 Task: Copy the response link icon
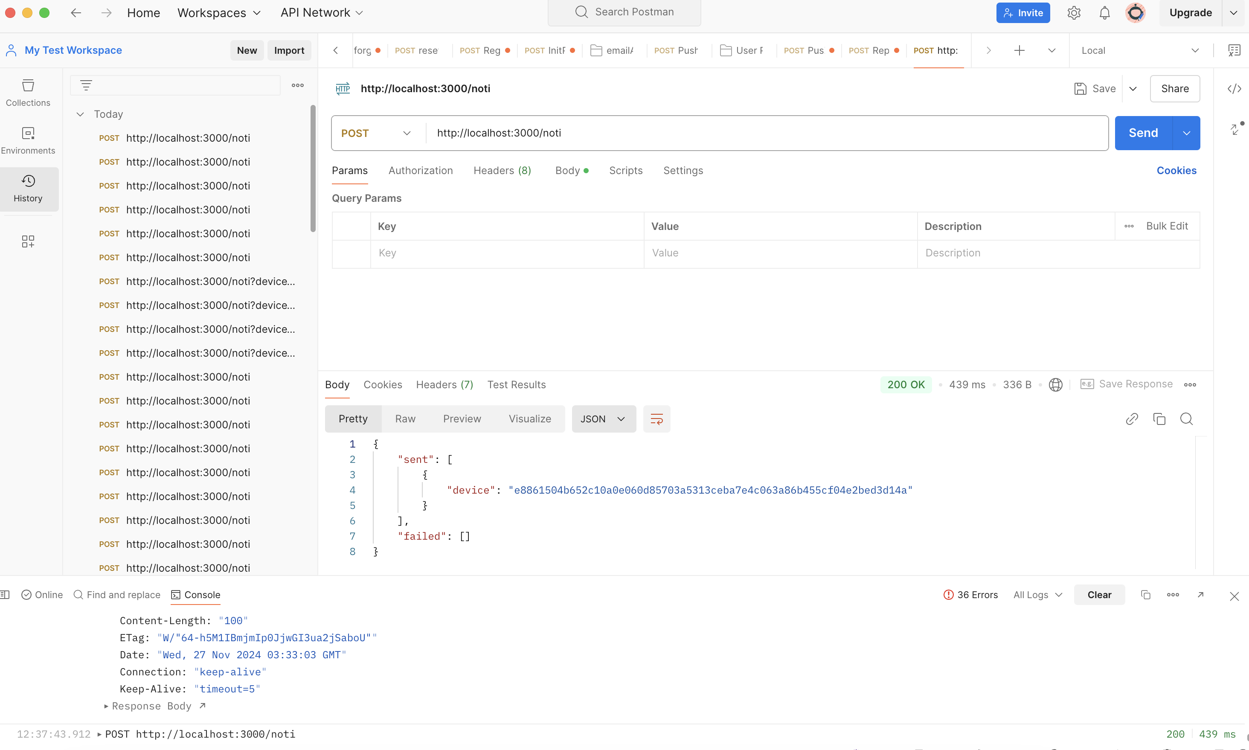1132,419
